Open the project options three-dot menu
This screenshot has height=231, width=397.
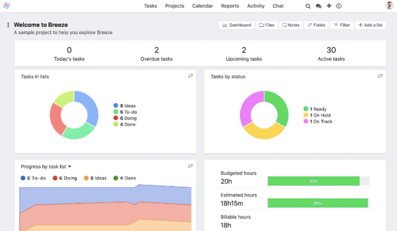coord(8,25)
